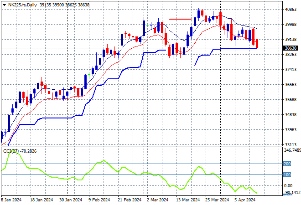Open the chart menu arrow beside NK225.fs
This screenshot has width=301, height=205.
(x=4, y=4)
